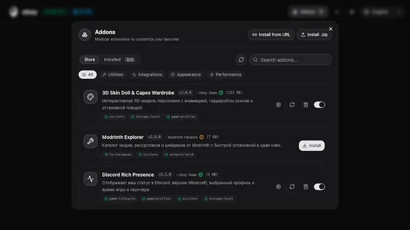Filter addons by Performance
Viewport: 410px width, 230px height.
225,75
